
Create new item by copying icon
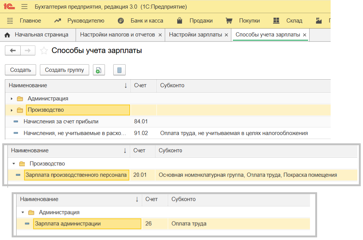pyautogui.click(x=99, y=70)
